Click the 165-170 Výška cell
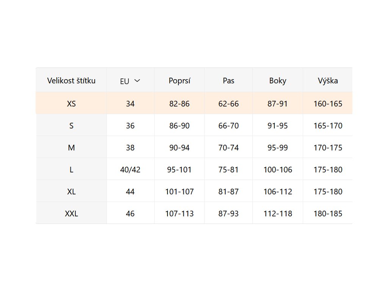The image size is (388, 291). click(x=328, y=125)
